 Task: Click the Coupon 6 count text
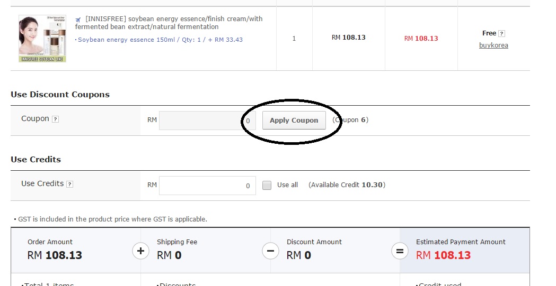(x=350, y=120)
